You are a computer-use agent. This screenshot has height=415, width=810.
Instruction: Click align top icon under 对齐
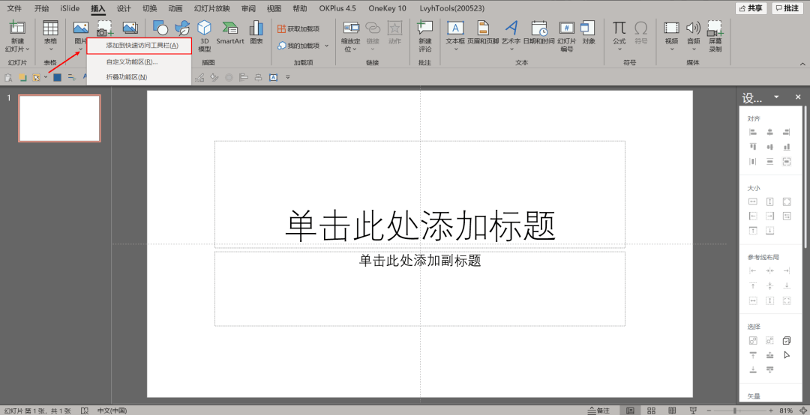point(753,147)
